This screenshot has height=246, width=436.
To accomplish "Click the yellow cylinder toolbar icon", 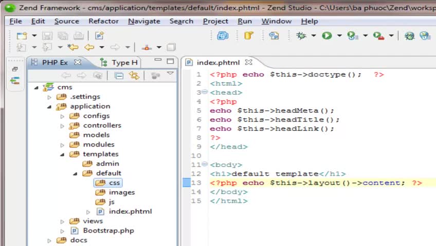I will (x=248, y=36).
